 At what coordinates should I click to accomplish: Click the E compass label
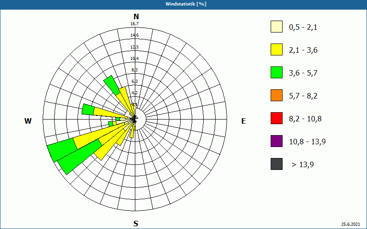coord(244,121)
